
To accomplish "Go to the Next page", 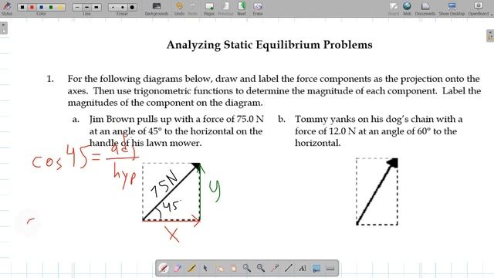I will [242, 8].
